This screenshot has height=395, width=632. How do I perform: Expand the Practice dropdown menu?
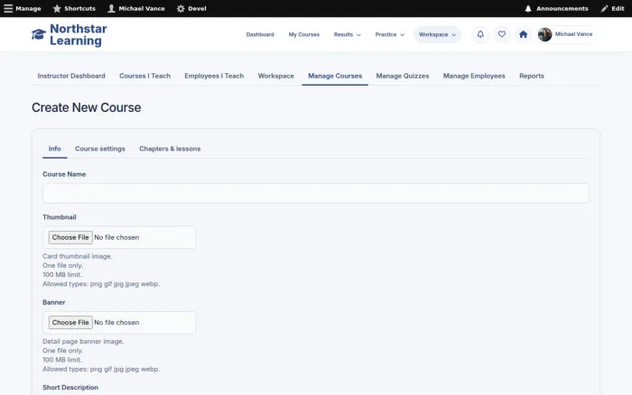point(389,34)
